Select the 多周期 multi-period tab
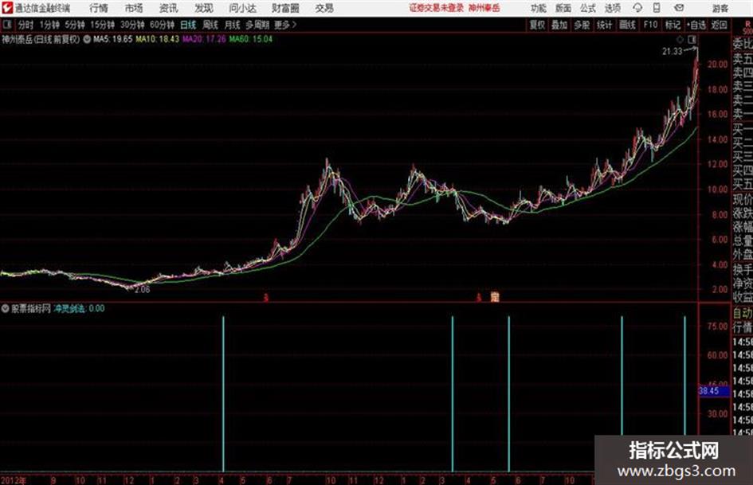 coord(257,25)
